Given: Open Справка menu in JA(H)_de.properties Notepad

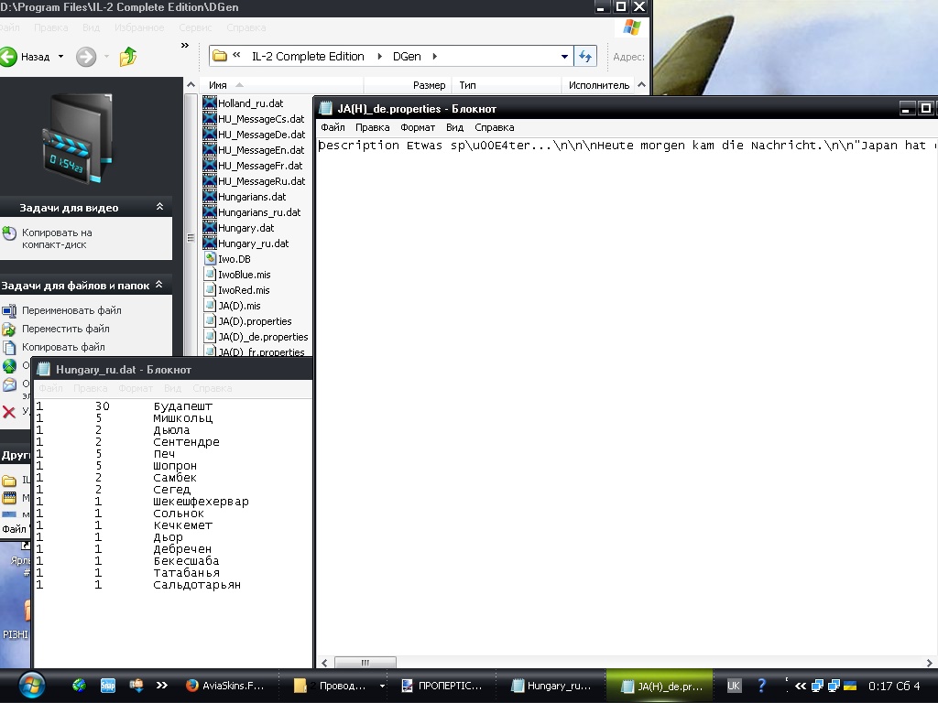Looking at the screenshot, I should pyautogui.click(x=494, y=127).
